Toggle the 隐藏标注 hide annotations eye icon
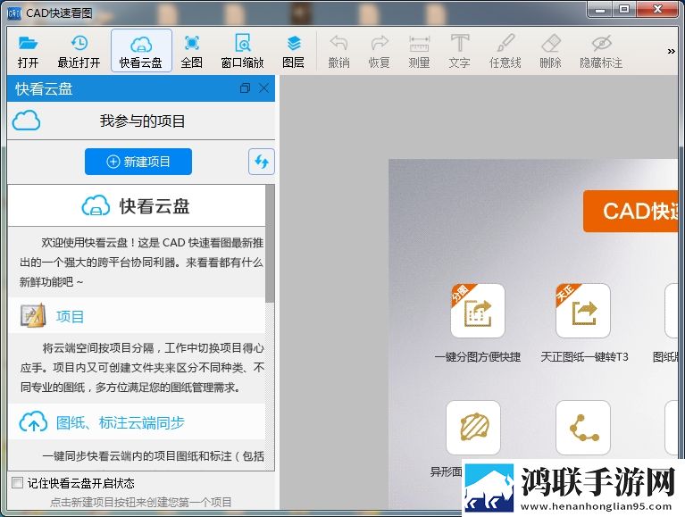 click(601, 51)
